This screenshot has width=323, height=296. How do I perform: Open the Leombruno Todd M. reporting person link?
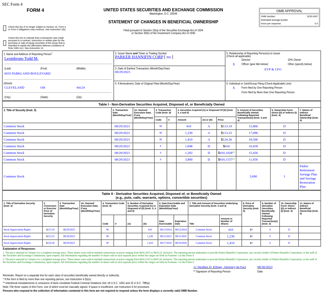(21, 59)
